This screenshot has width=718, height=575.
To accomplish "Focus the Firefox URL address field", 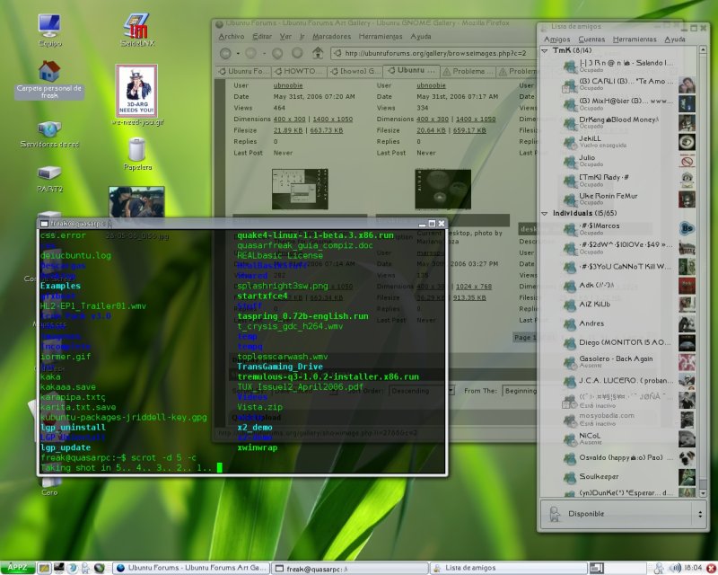I will click(x=435, y=53).
